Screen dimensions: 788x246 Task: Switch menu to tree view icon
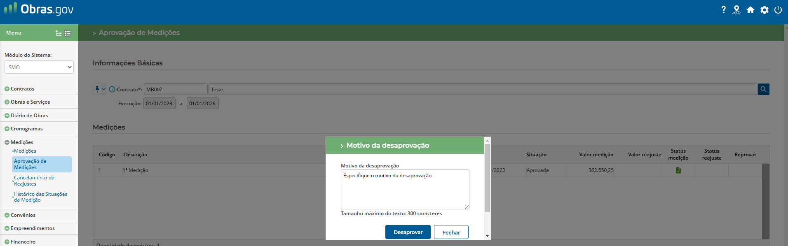pos(59,33)
